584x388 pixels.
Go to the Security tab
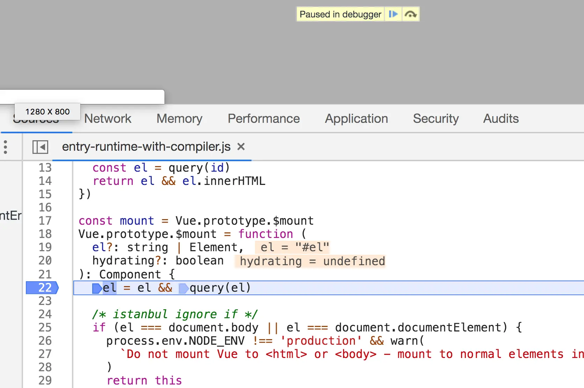[436, 119]
